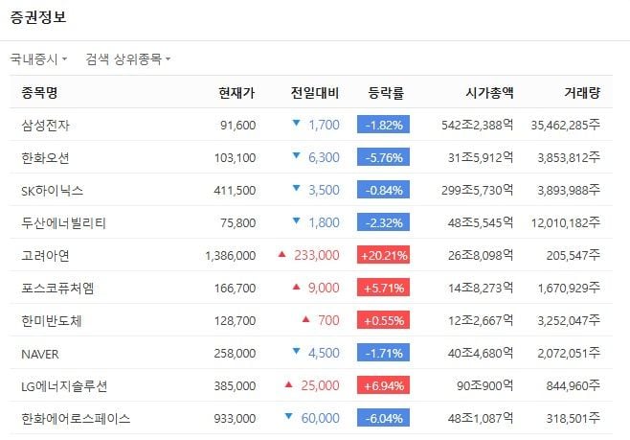Expand the 검색 상위종목 dropdown

click(x=127, y=59)
